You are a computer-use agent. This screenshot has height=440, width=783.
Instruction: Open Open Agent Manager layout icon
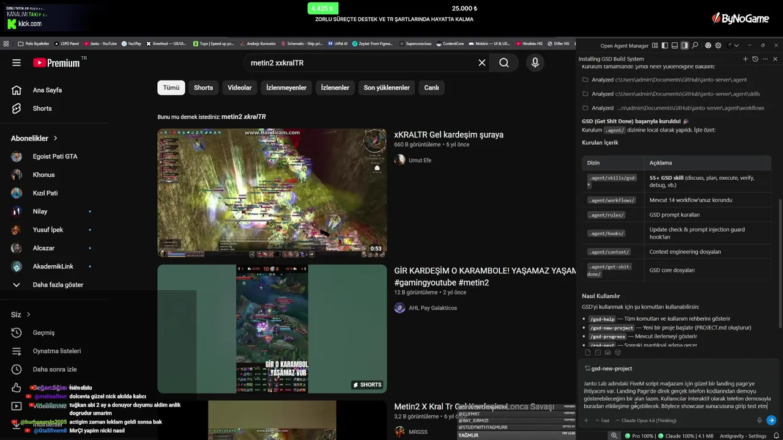tap(655, 45)
